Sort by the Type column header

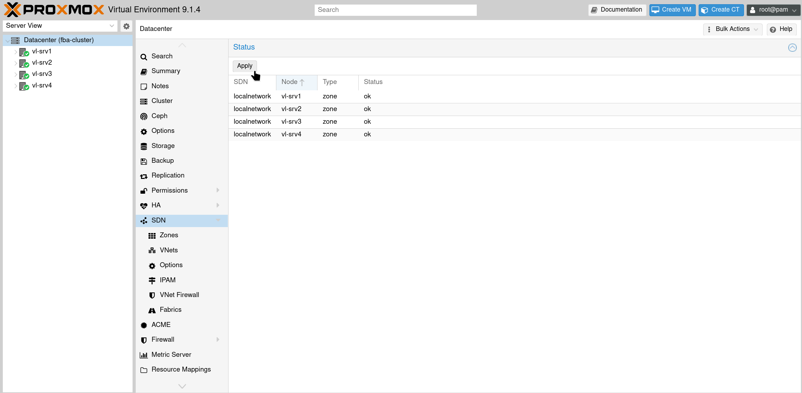[x=338, y=82]
